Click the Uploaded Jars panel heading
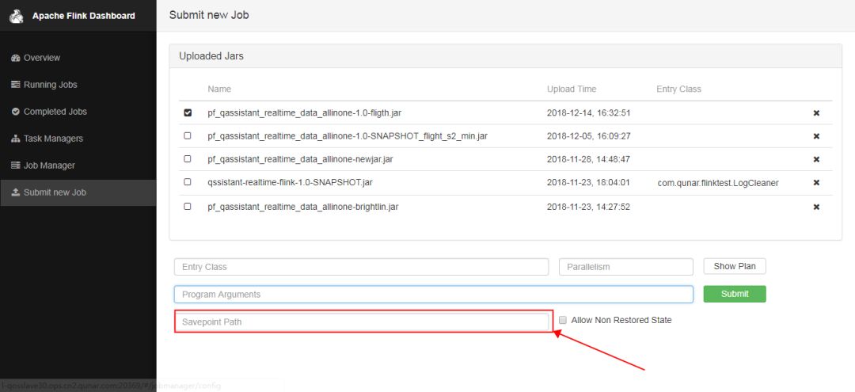Viewport: 855px width, 392px height. [x=211, y=56]
